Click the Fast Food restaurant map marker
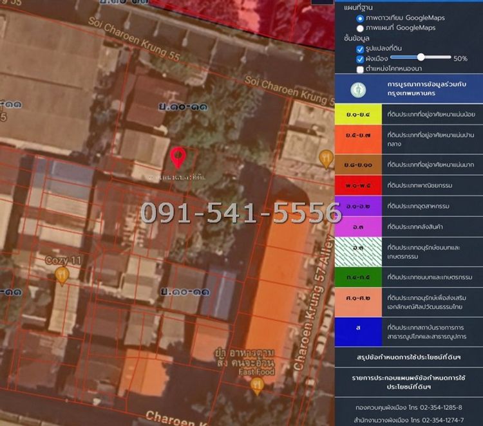The image size is (483, 426). [x=258, y=385]
